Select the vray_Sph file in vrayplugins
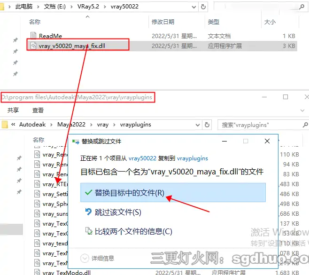The image size is (309, 275). coord(55,204)
